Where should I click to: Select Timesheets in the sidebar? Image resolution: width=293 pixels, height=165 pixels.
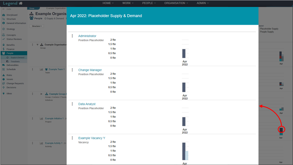[x=15, y=62]
